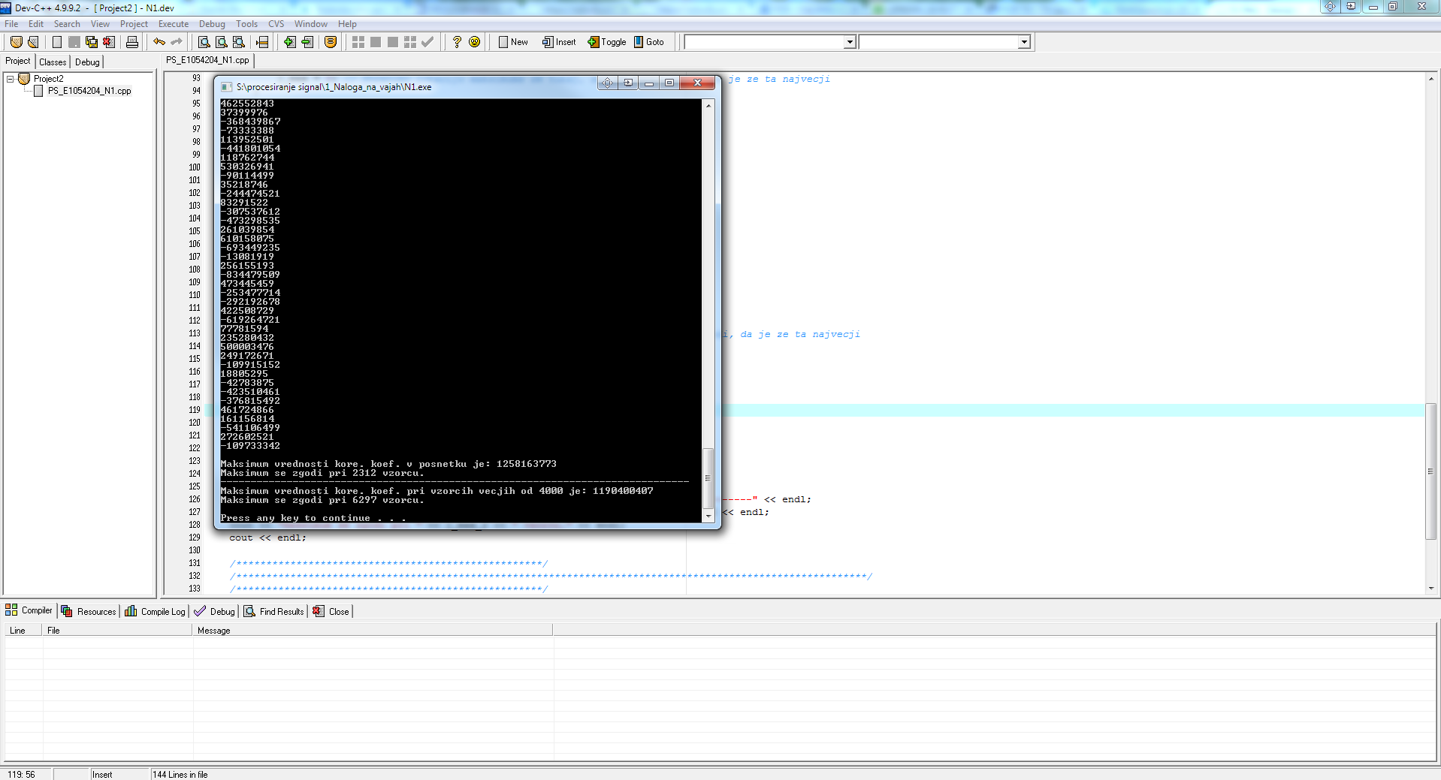Click the Add to project icon

289,42
